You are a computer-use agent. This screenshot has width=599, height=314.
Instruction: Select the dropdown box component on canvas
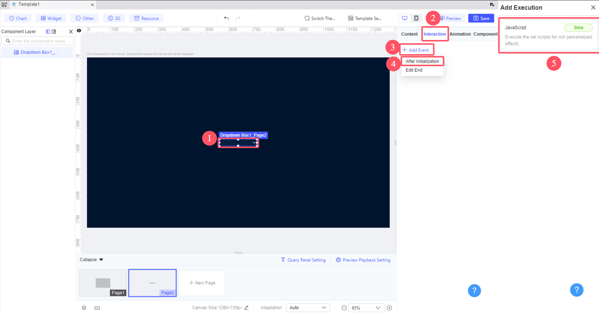pyautogui.click(x=238, y=142)
